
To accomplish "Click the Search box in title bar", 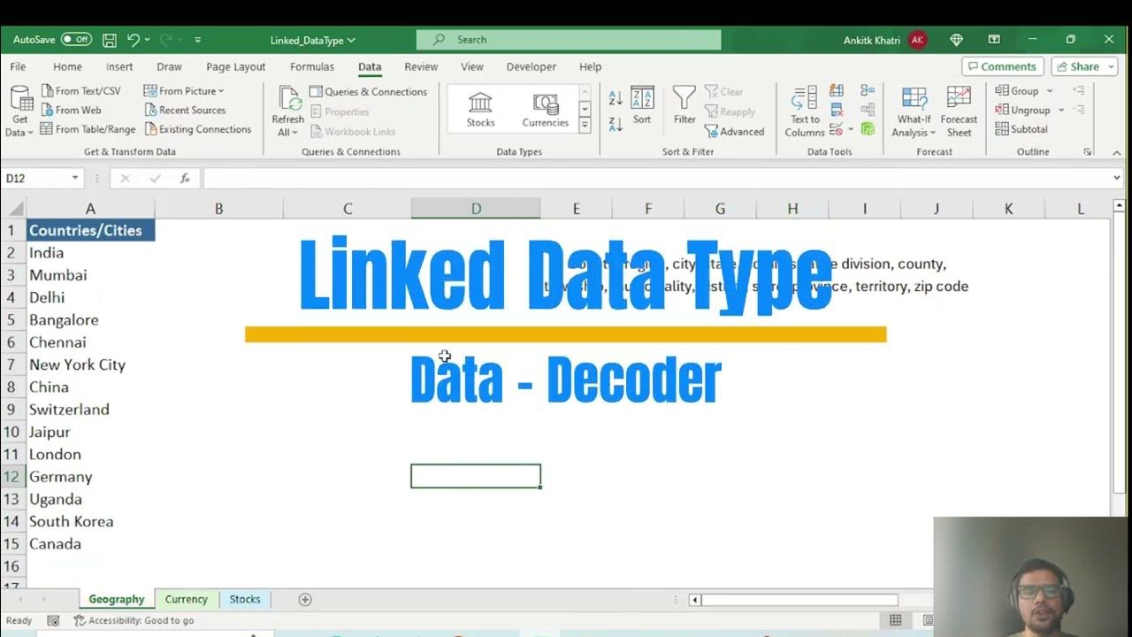I will 569,40.
